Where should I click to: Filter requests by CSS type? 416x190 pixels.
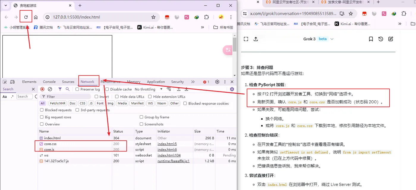click(83, 103)
